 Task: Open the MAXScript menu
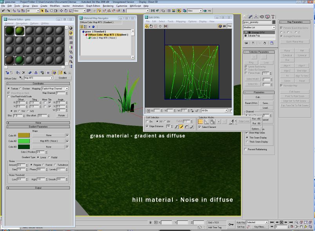click(x=136, y=6)
